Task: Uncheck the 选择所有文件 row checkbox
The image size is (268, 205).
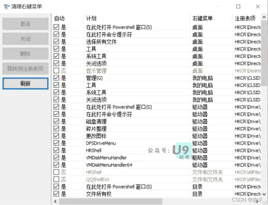Action: (56, 42)
